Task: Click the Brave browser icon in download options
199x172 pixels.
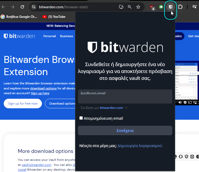Action: point(187,157)
